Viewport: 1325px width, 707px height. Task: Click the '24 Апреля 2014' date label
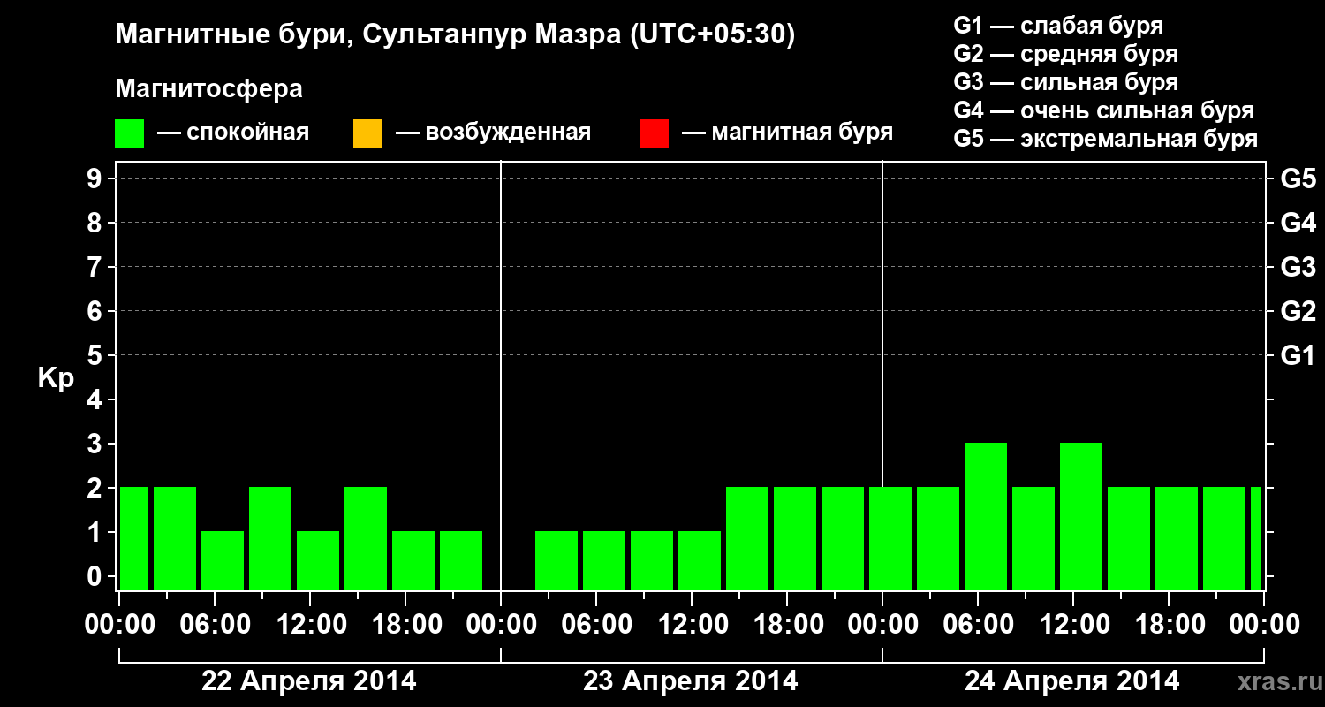[x=1072, y=681]
